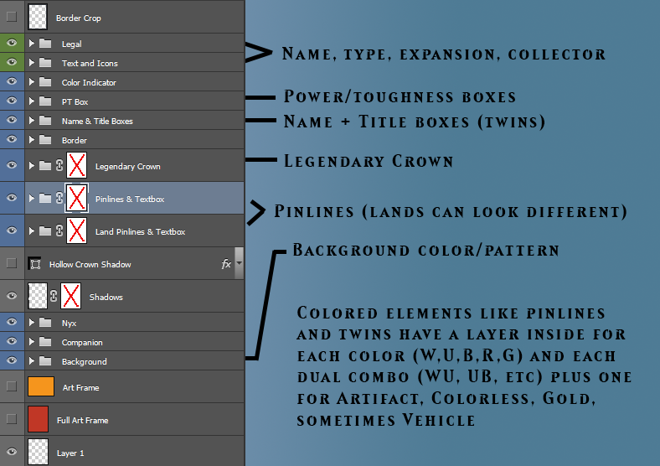
Task: Hide the Legal group
Action: tap(12, 43)
